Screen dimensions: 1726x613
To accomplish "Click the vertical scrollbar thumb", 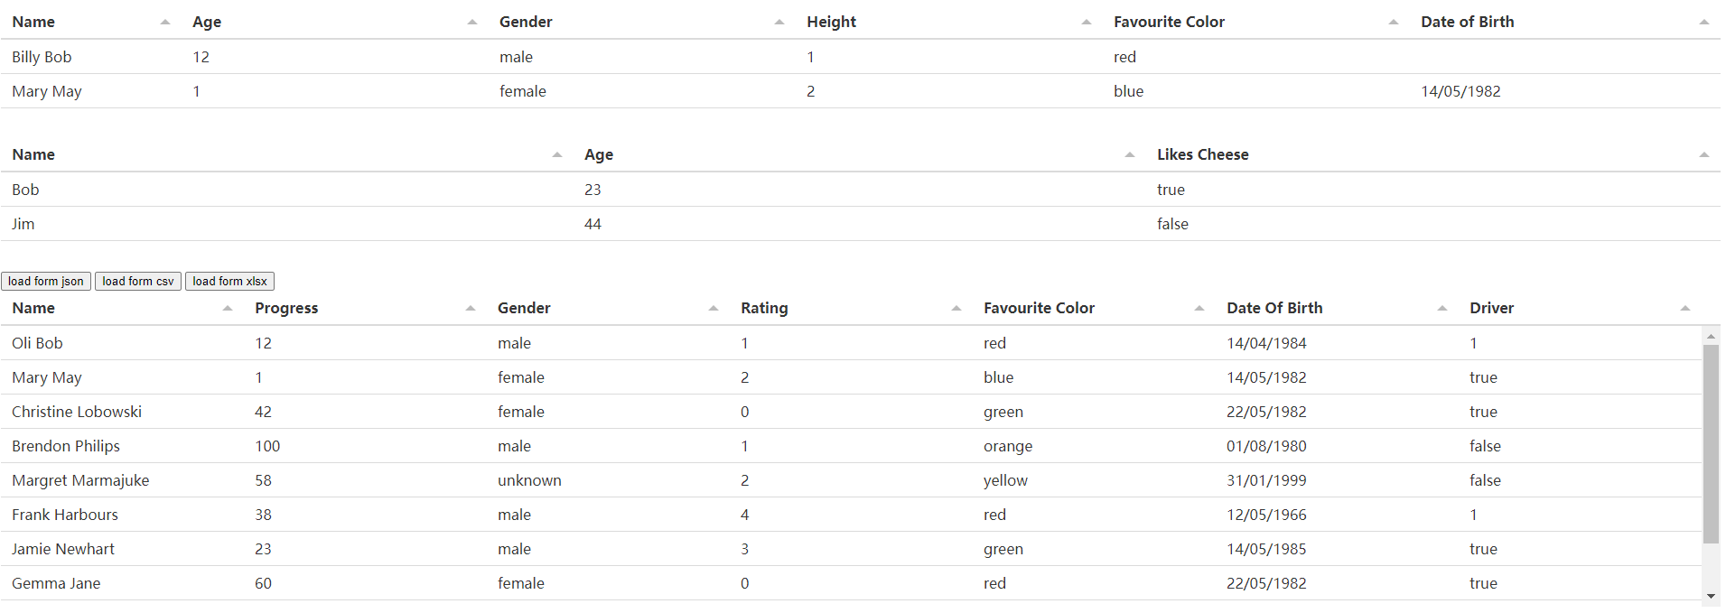I will [1711, 442].
